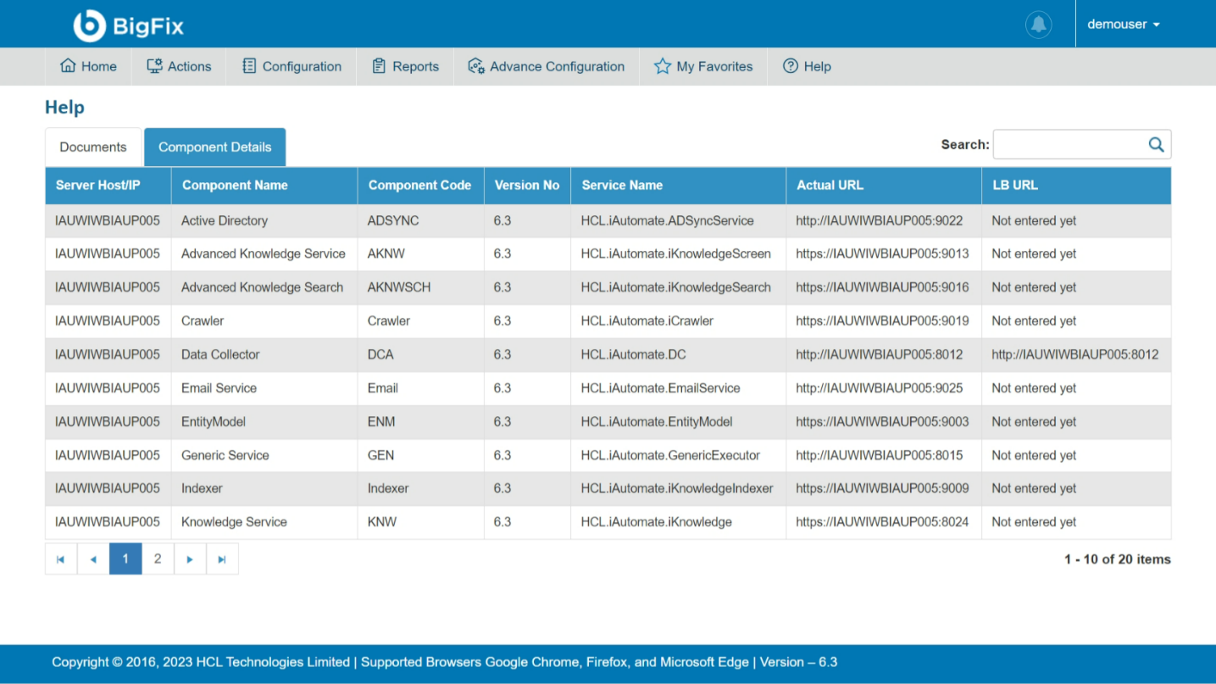Go to the next page arrow

click(190, 559)
